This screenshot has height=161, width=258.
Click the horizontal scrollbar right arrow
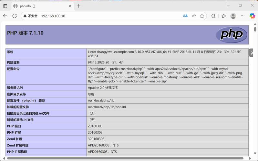(250, 158)
